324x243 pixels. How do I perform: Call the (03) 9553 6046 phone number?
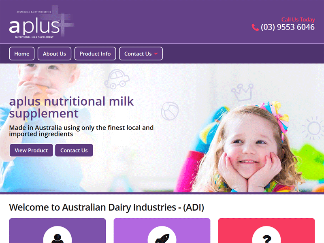(288, 27)
